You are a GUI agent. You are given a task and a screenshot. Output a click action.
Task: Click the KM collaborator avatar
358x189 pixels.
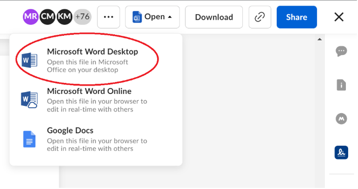(64, 17)
